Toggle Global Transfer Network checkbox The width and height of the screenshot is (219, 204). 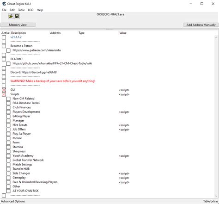(8, 160)
